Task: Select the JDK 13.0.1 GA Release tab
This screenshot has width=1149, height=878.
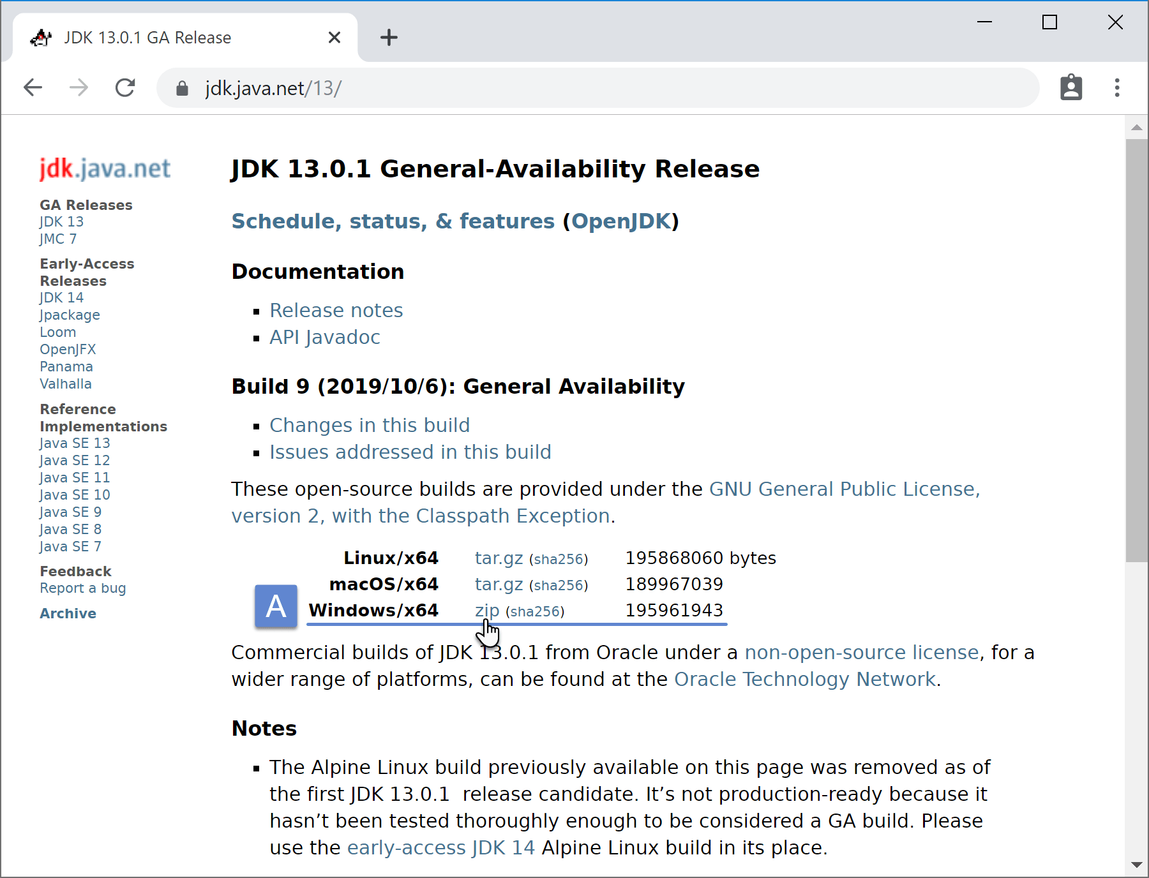Action: point(184,38)
